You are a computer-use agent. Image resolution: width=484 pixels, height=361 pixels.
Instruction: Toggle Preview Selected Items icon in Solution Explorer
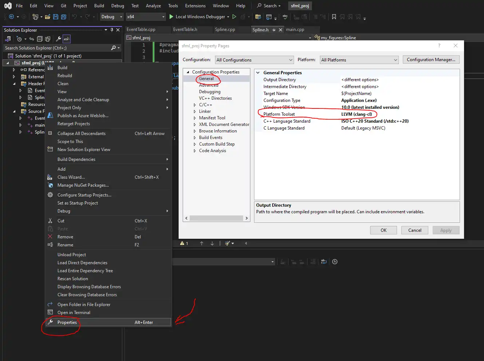point(66,39)
